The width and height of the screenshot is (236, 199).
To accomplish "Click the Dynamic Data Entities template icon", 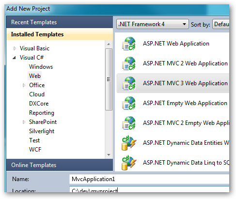I will (129, 143).
